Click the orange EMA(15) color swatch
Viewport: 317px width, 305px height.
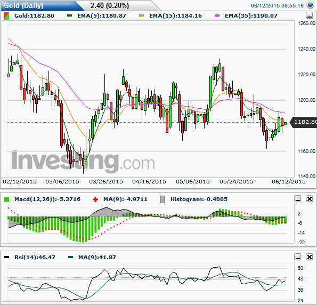142,15
